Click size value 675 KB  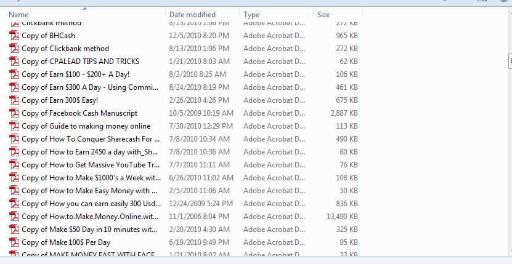click(347, 100)
